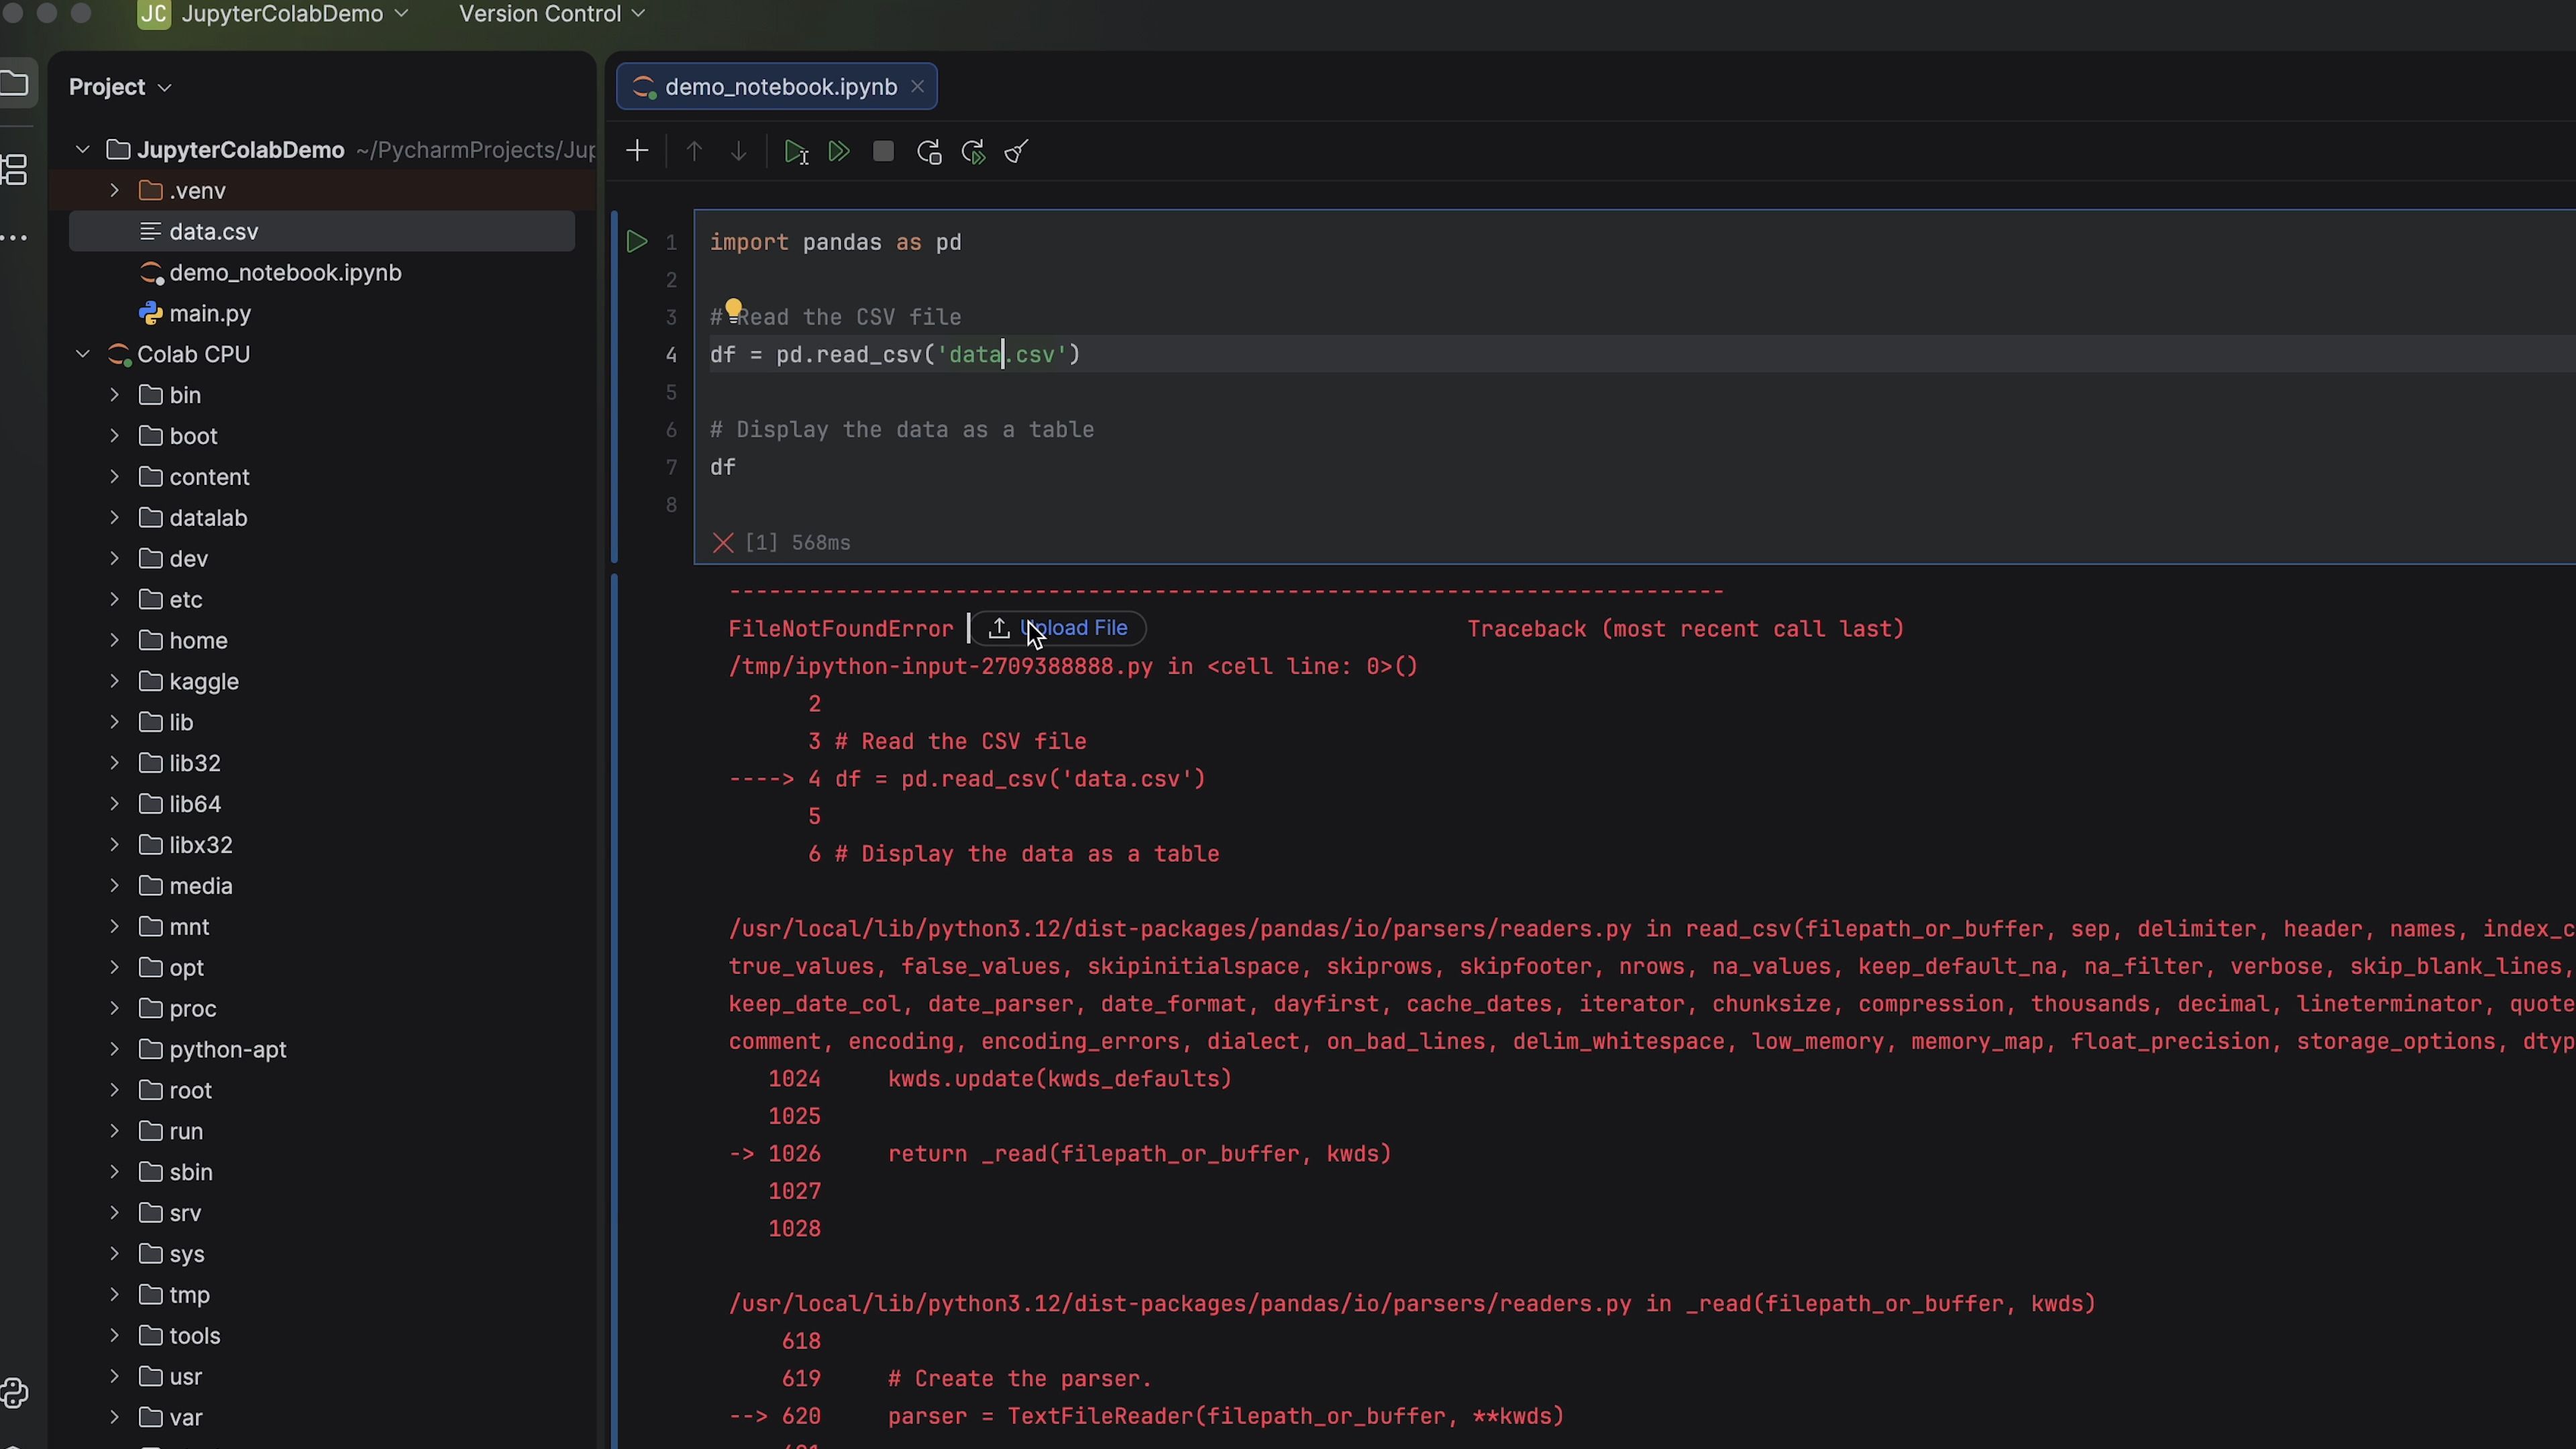Interrupt kernel stop icon
This screenshot has width=2576, height=1449.
coord(883,152)
